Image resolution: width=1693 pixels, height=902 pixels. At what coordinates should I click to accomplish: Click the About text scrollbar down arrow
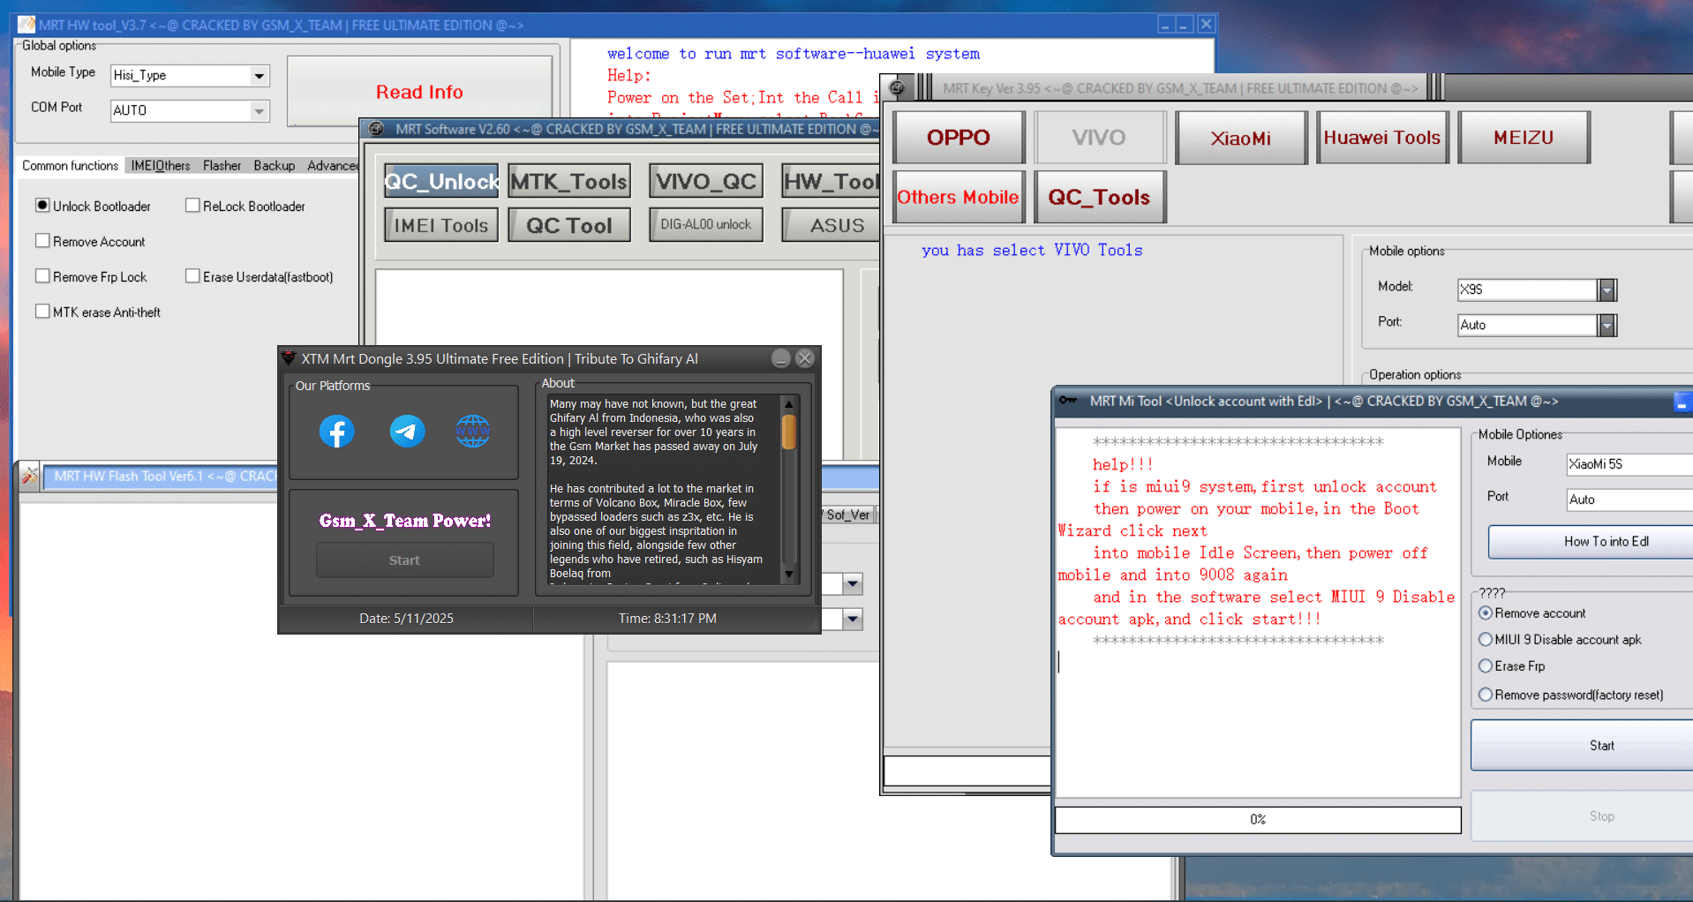tap(789, 575)
